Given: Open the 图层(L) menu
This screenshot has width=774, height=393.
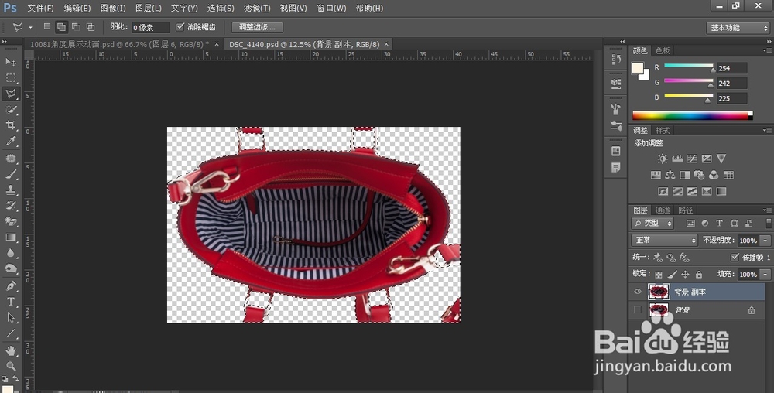Looking at the screenshot, I should 148,9.
